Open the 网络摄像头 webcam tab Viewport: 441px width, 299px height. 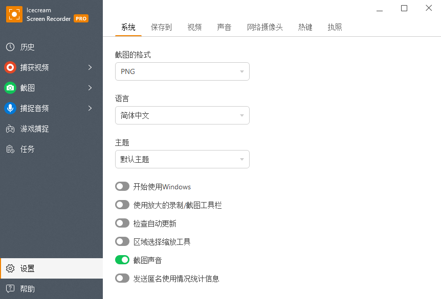pyautogui.click(x=264, y=28)
